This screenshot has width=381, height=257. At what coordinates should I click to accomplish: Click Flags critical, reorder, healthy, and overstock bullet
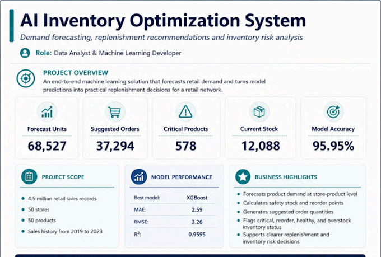point(297,224)
